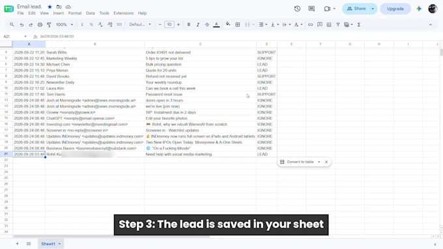
Task: Open vertical align dropdown
Action: tap(275, 25)
